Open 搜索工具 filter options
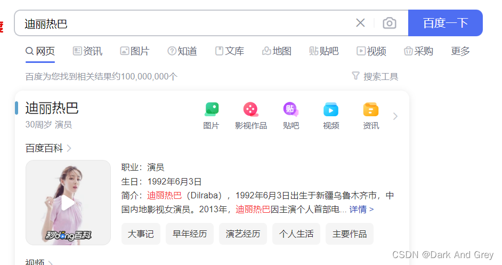This screenshot has width=502, height=265. click(375, 76)
